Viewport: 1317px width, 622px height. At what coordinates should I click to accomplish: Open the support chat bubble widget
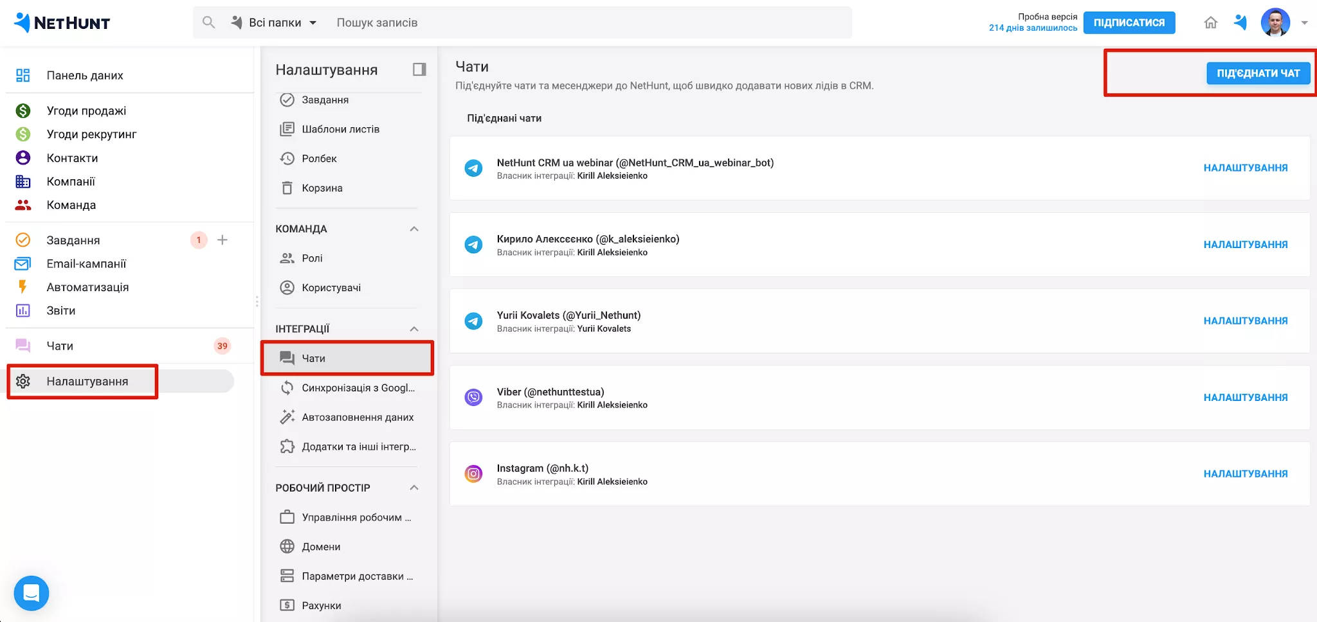32,593
